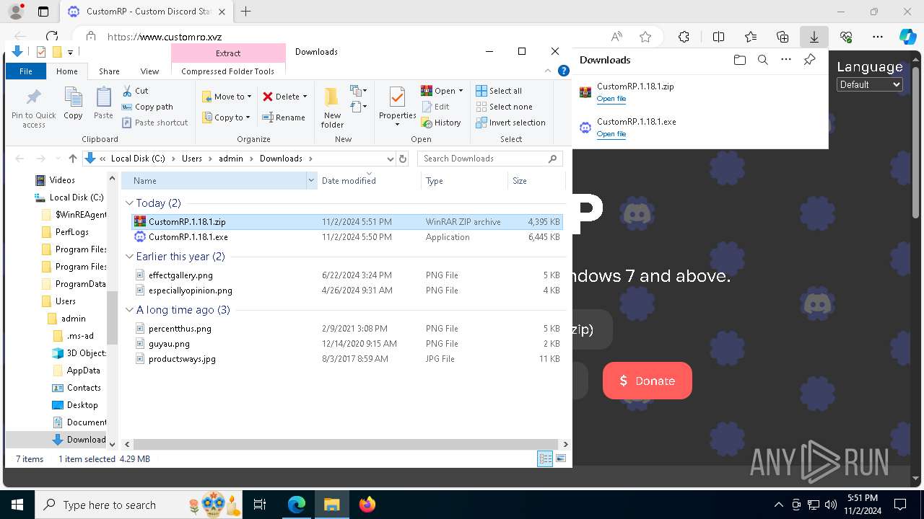This screenshot has width=924, height=519.
Task: Click the Rename command
Action: tap(283, 117)
